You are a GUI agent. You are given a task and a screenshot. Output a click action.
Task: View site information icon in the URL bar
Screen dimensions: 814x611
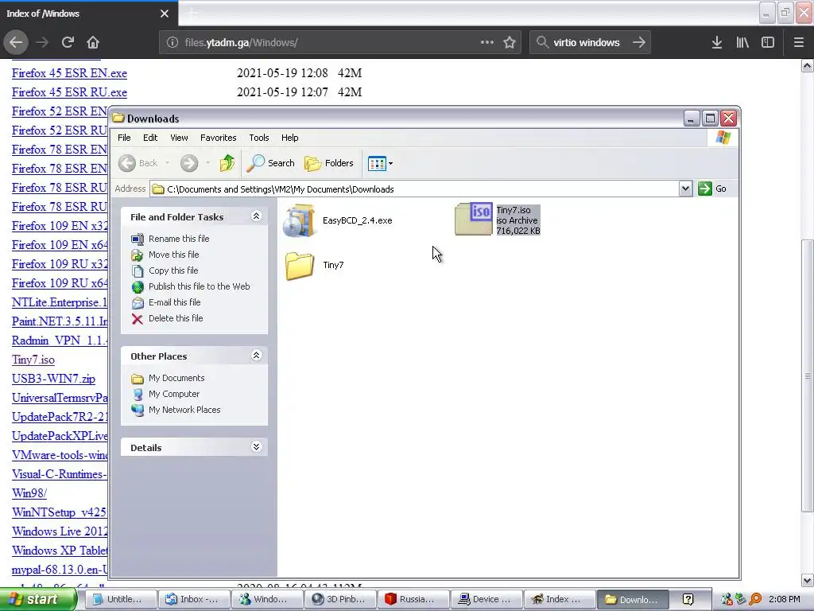point(172,43)
